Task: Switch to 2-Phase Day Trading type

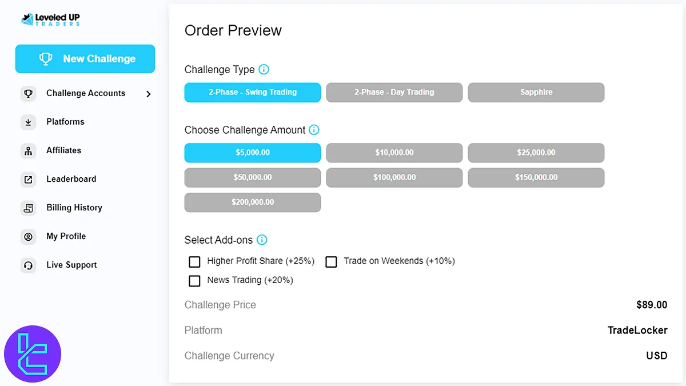Action: click(394, 92)
